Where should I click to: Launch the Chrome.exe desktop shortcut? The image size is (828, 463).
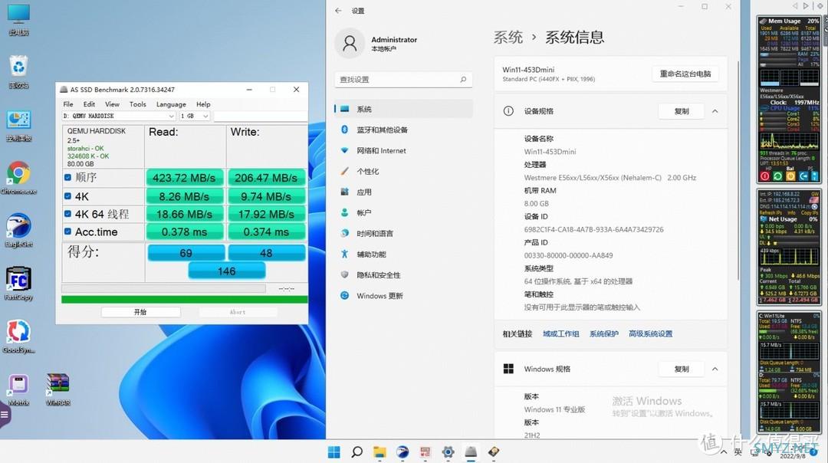click(x=18, y=177)
